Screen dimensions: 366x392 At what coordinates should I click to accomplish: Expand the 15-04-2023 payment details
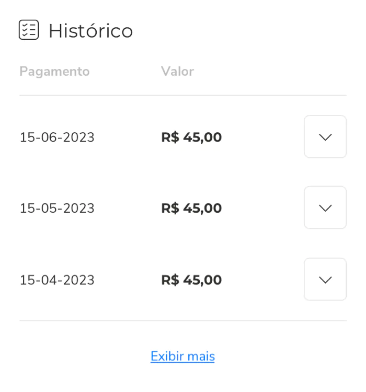pos(325,279)
